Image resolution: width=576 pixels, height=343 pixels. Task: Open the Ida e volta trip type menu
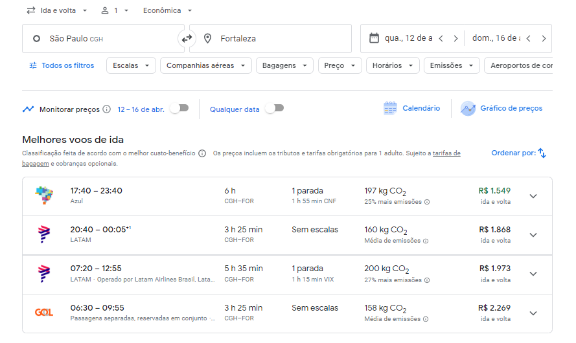[x=57, y=10]
